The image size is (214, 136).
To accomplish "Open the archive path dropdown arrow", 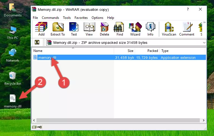I will [204, 43].
